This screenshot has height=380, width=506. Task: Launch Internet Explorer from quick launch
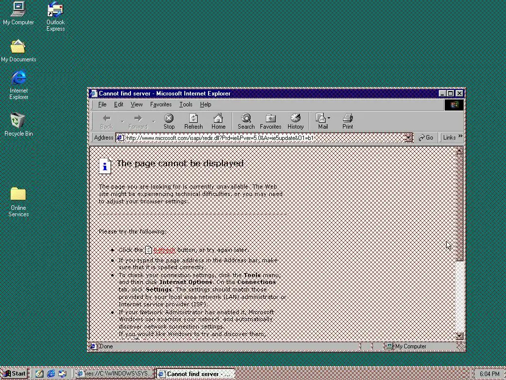(51, 374)
